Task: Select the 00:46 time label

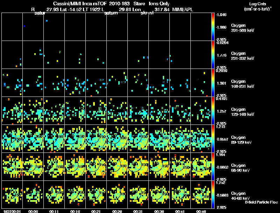Action: [x=201, y=211]
